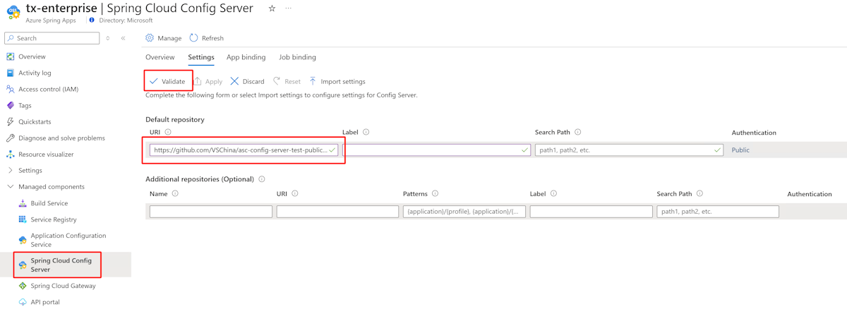Click the Refresh command

pos(206,38)
